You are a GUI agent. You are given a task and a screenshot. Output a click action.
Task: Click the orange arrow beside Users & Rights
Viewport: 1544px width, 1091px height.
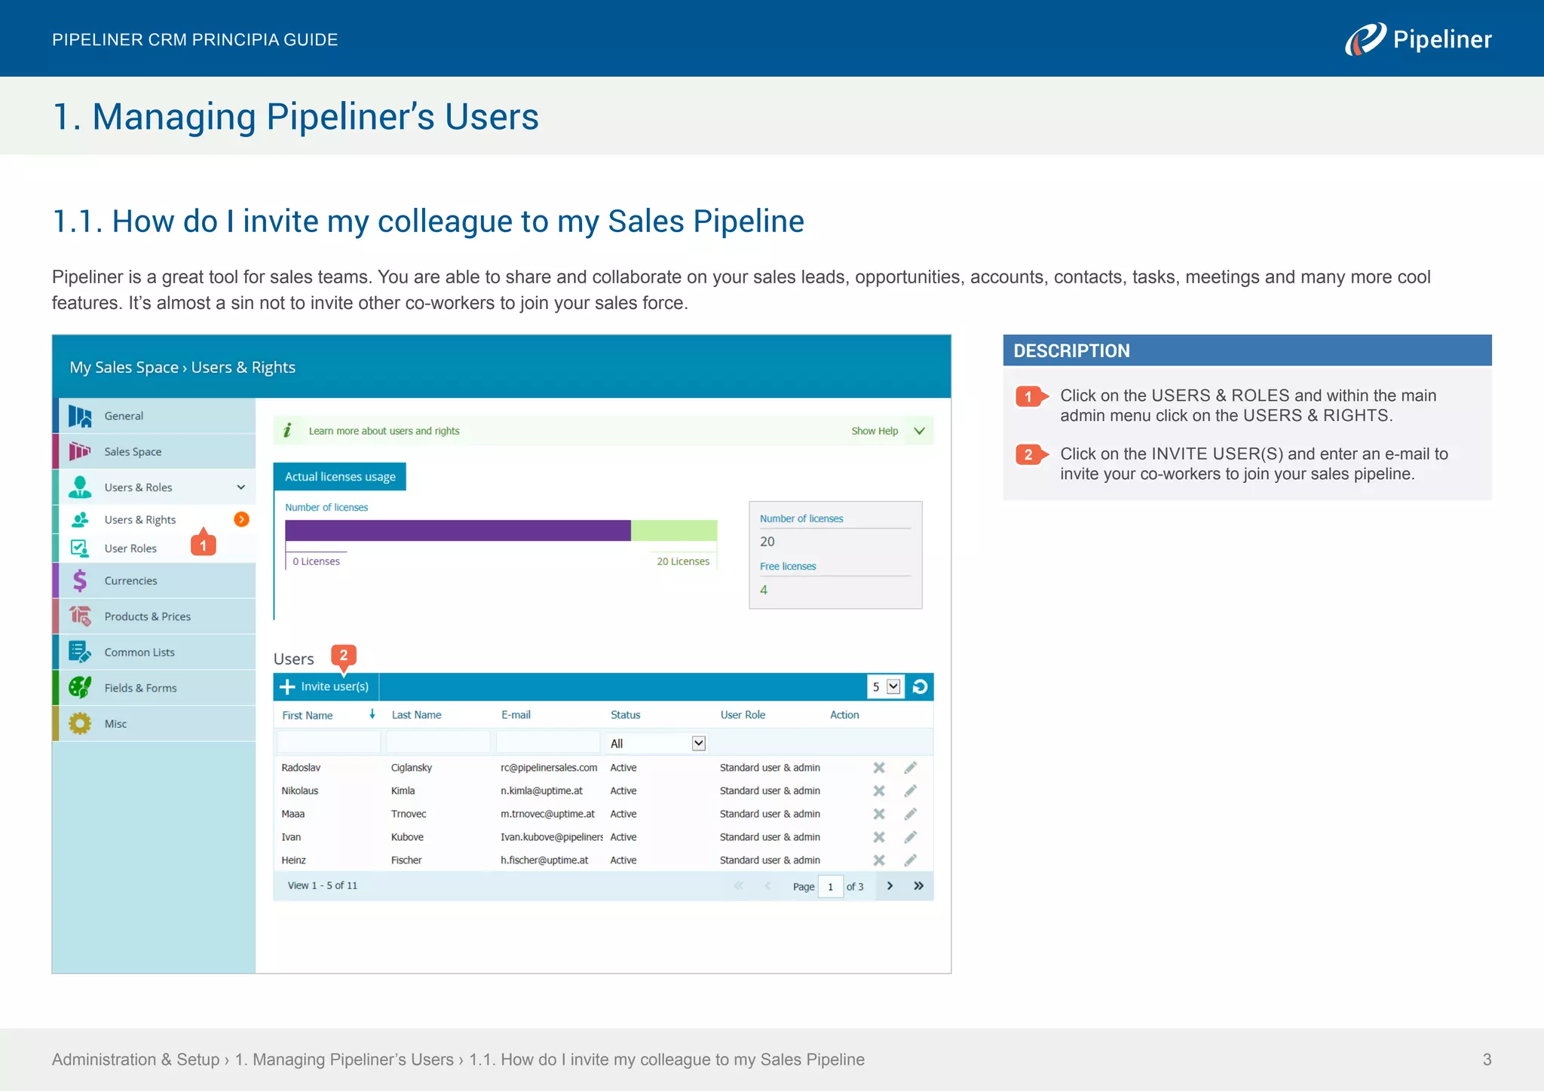tap(241, 519)
